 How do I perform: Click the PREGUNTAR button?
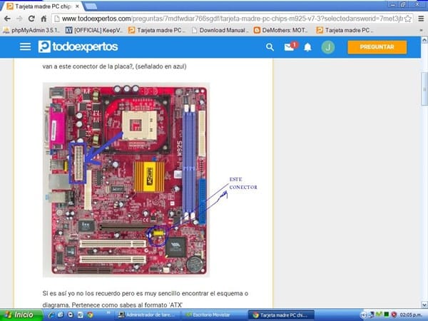(x=377, y=47)
